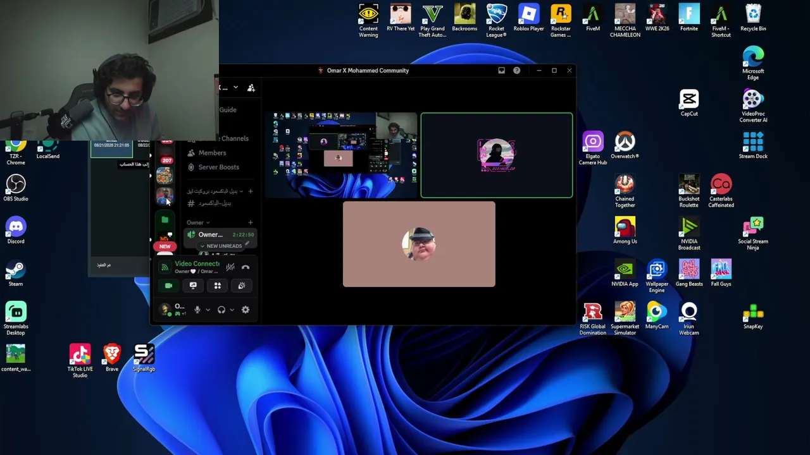This screenshot has height=455, width=810.
Task: Select the Wallpaper Engine desktop icon
Action: coord(657,276)
